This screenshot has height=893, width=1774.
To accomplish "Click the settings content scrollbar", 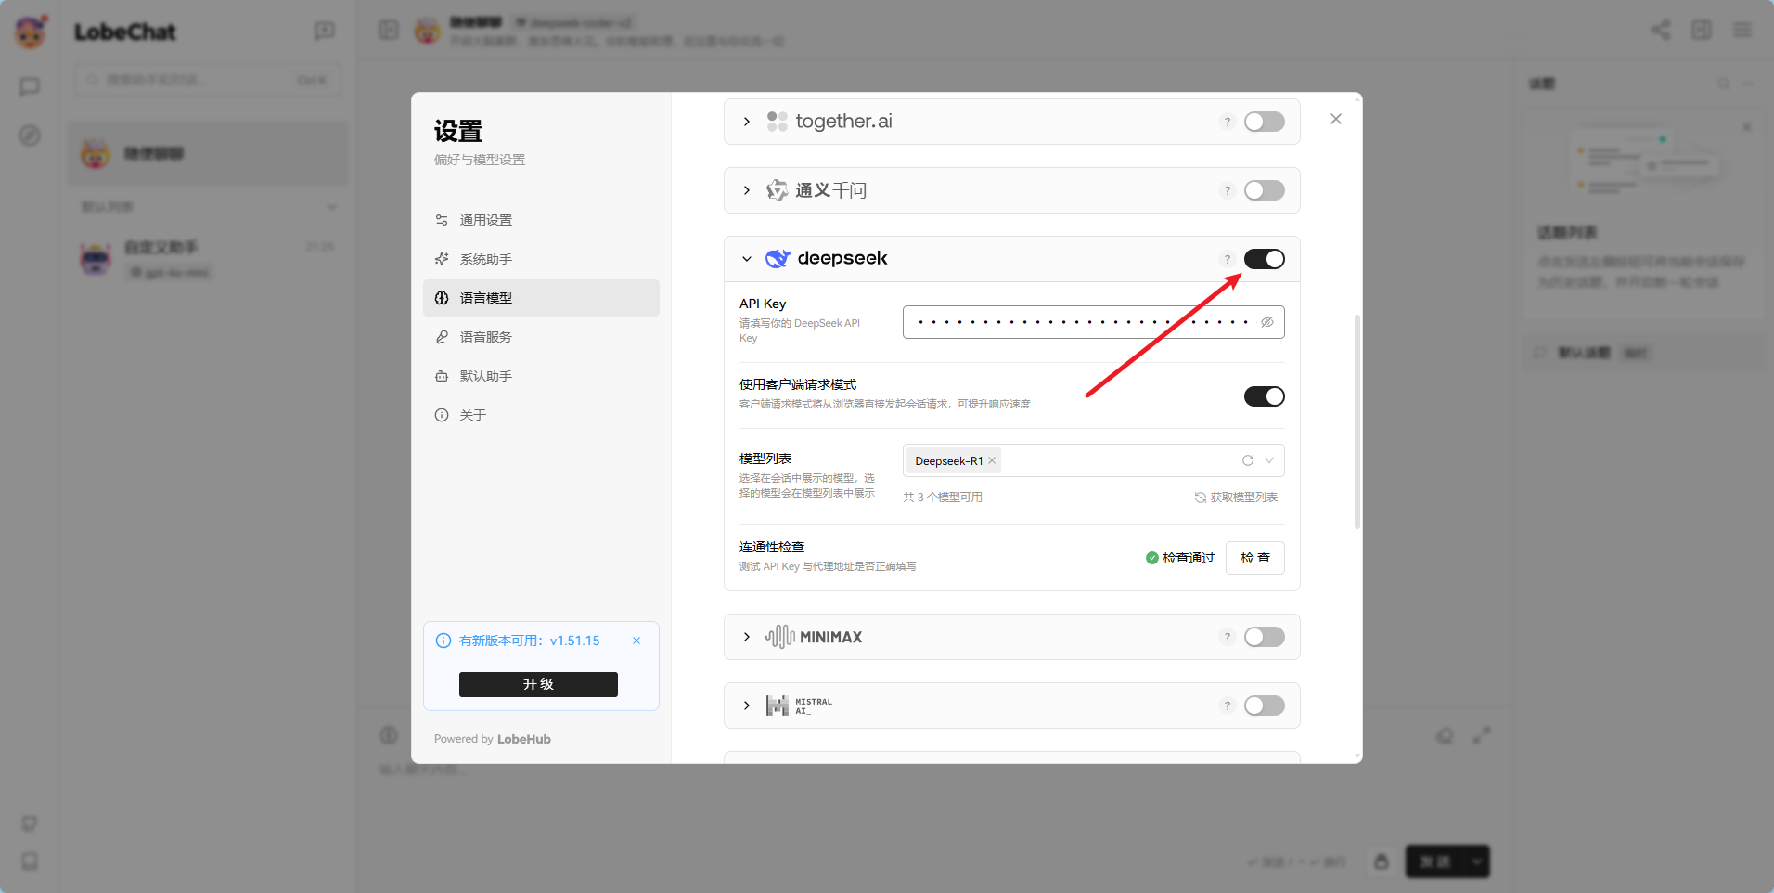I will pos(1357,422).
